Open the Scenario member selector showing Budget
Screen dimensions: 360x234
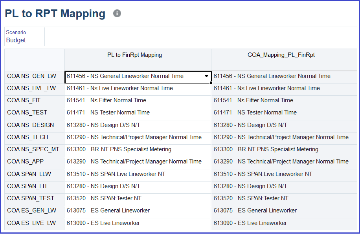coord(16,40)
